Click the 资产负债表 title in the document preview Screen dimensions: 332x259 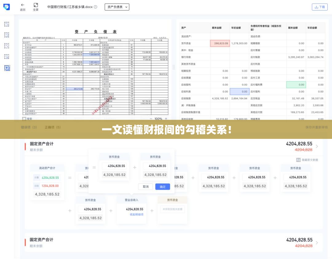coord(96,32)
